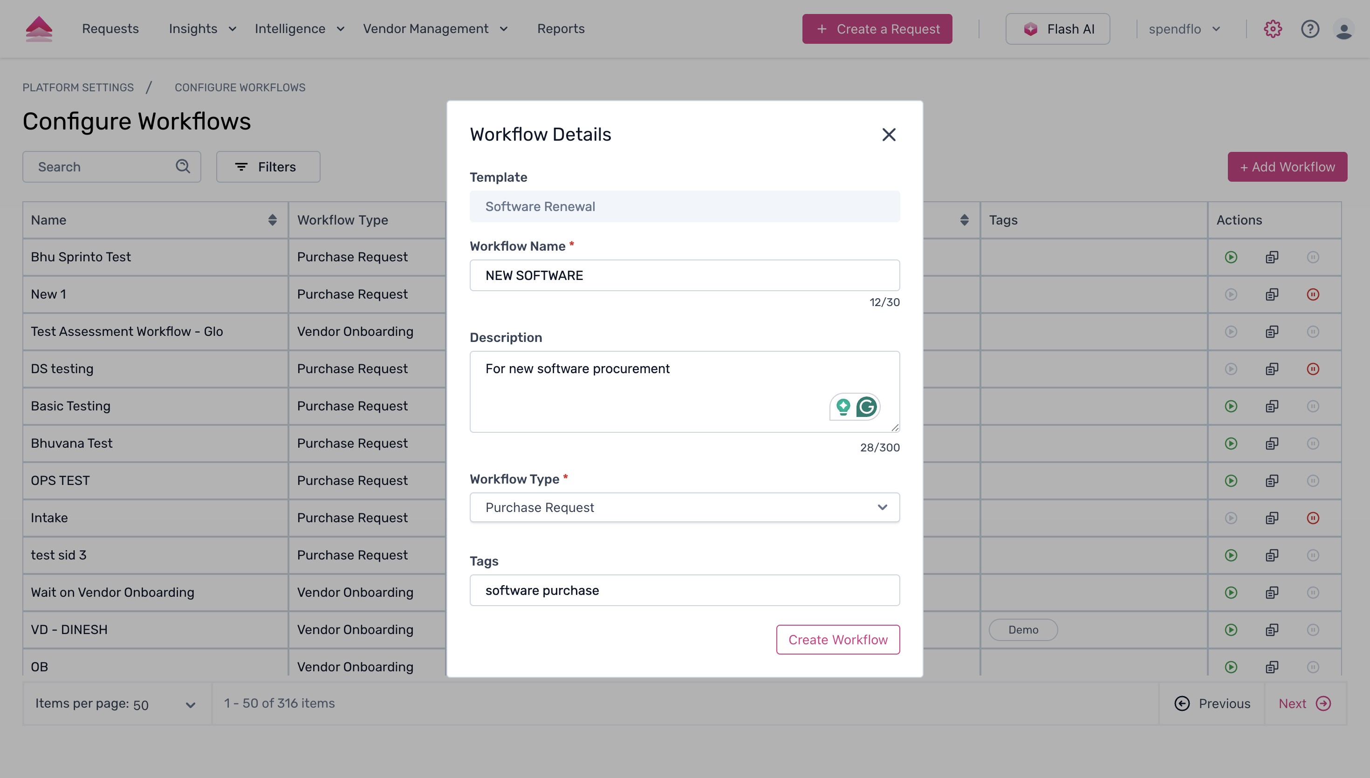
Task: Click the play icon for Bhu Sprinto Test
Action: [x=1231, y=257]
